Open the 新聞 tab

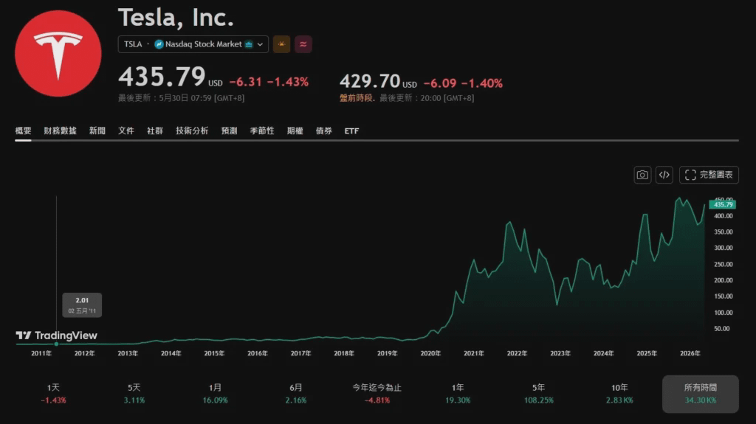(97, 131)
